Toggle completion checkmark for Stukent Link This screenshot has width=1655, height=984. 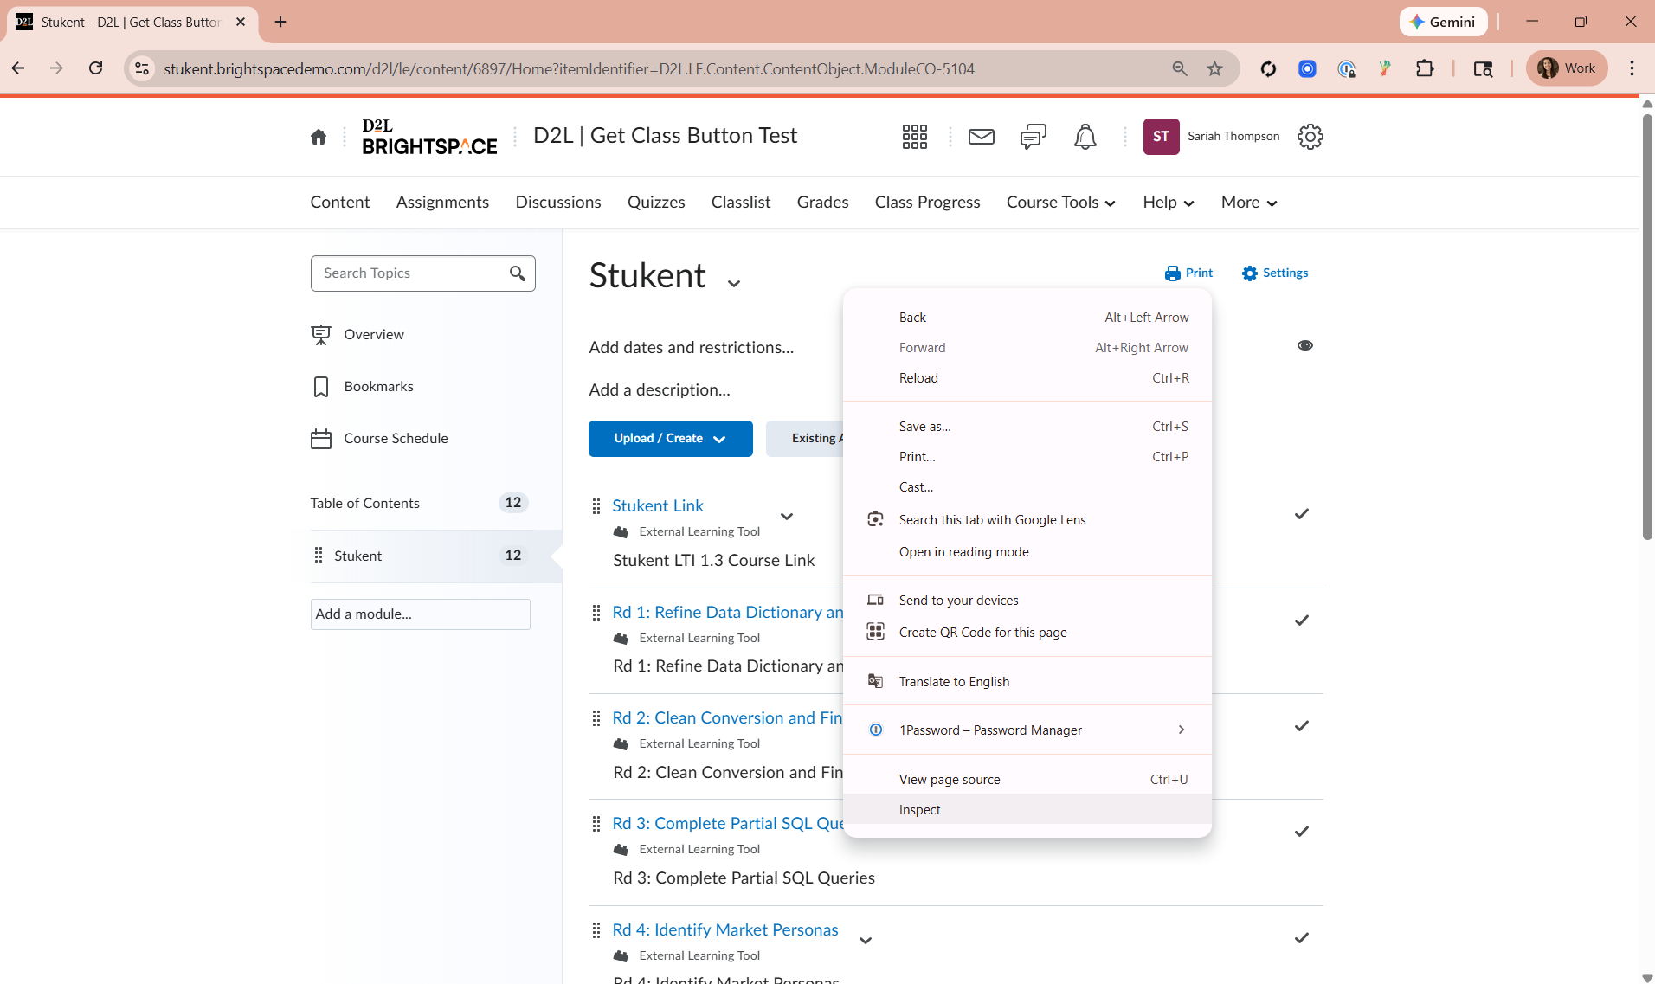1301,514
